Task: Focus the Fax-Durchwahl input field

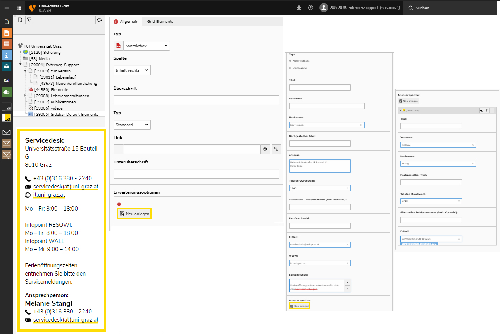Action: pos(320,226)
